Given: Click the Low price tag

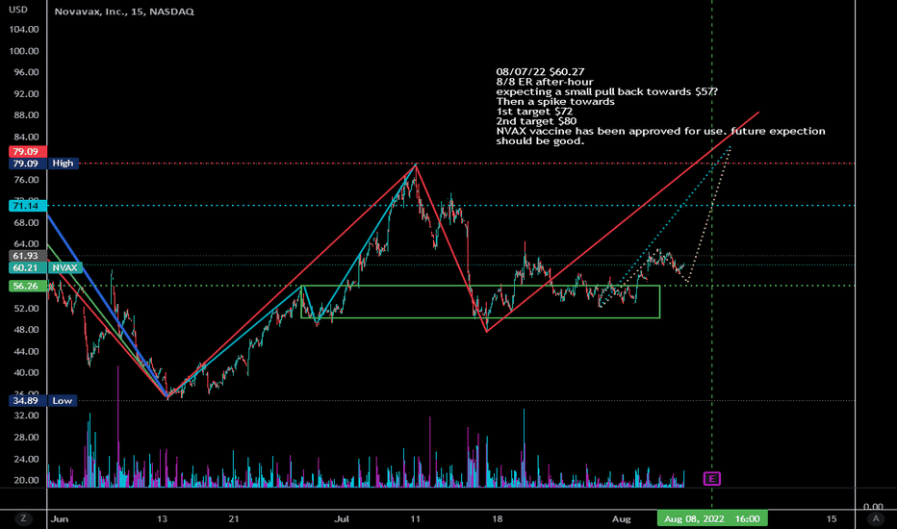Looking at the screenshot, I should click(x=63, y=401).
